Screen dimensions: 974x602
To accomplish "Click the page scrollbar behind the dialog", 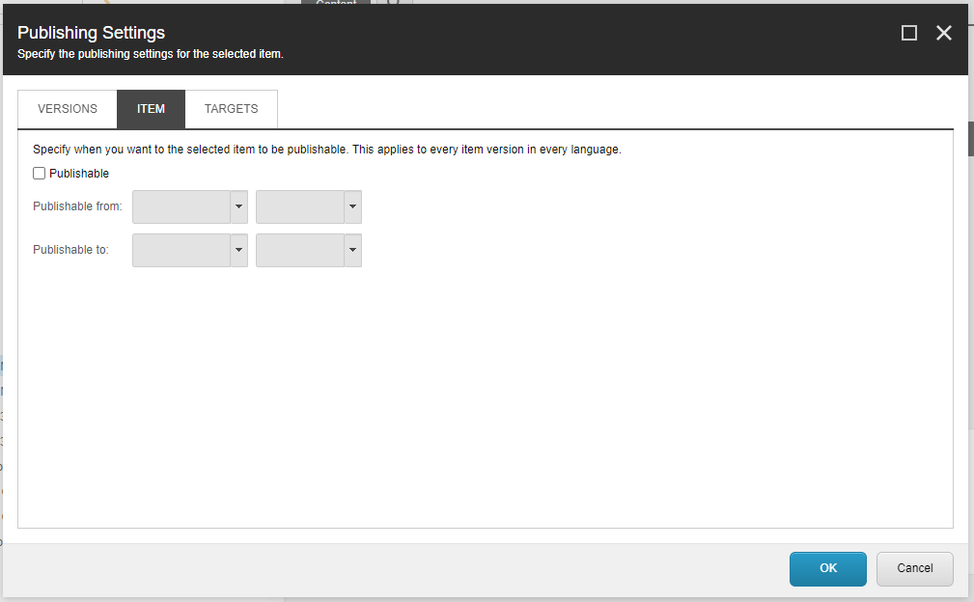I will pyautogui.click(x=971, y=139).
